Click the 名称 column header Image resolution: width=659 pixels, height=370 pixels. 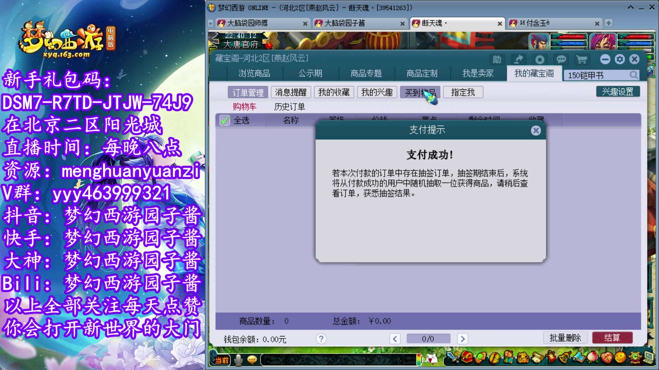pyautogui.click(x=291, y=120)
